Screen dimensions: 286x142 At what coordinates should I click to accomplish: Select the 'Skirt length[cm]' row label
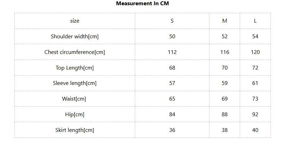point(75,130)
